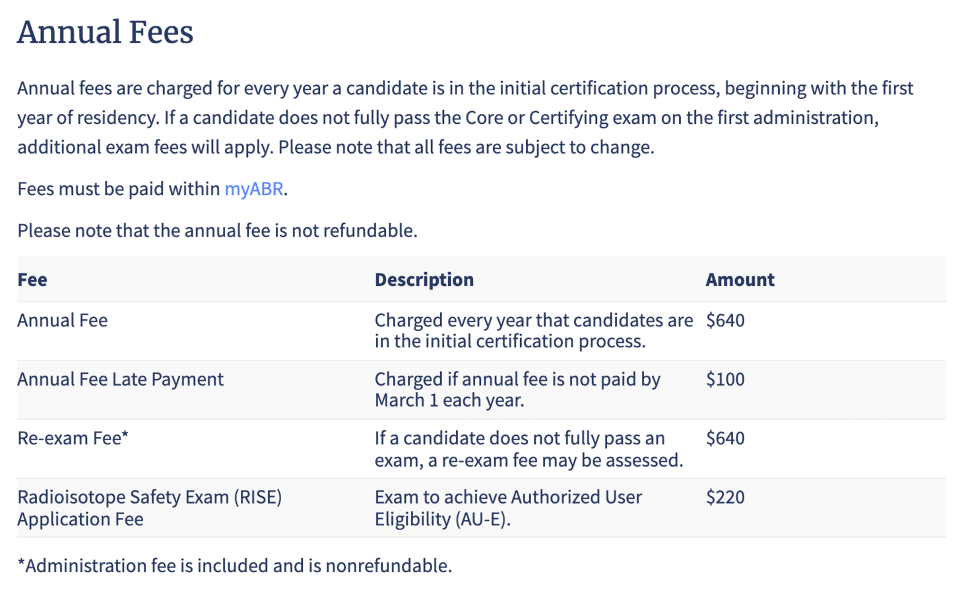Click the Fee column header

(x=32, y=280)
